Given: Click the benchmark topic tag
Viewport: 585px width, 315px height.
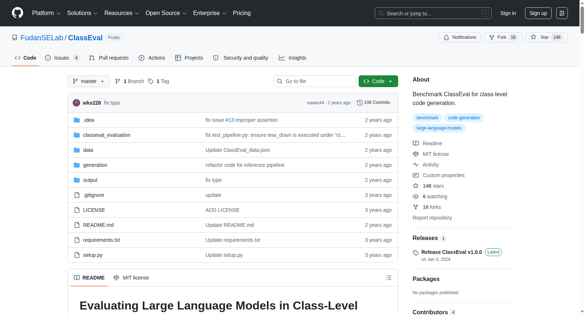Looking at the screenshot, I should point(427,118).
